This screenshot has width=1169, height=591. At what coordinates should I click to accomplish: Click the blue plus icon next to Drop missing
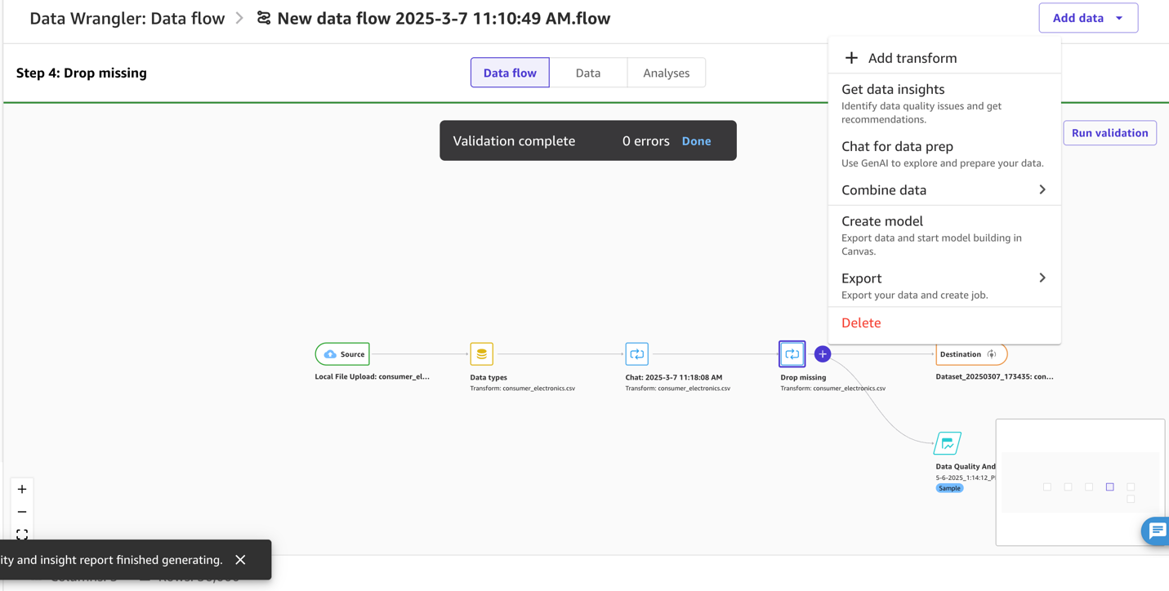pos(822,353)
